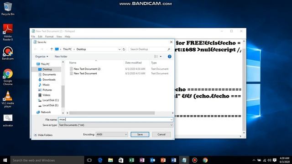Open Chrome from the taskbar

(205, 160)
